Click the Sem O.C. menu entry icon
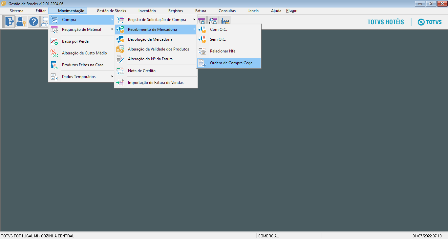Screen dimensions: 448x239 (202, 39)
